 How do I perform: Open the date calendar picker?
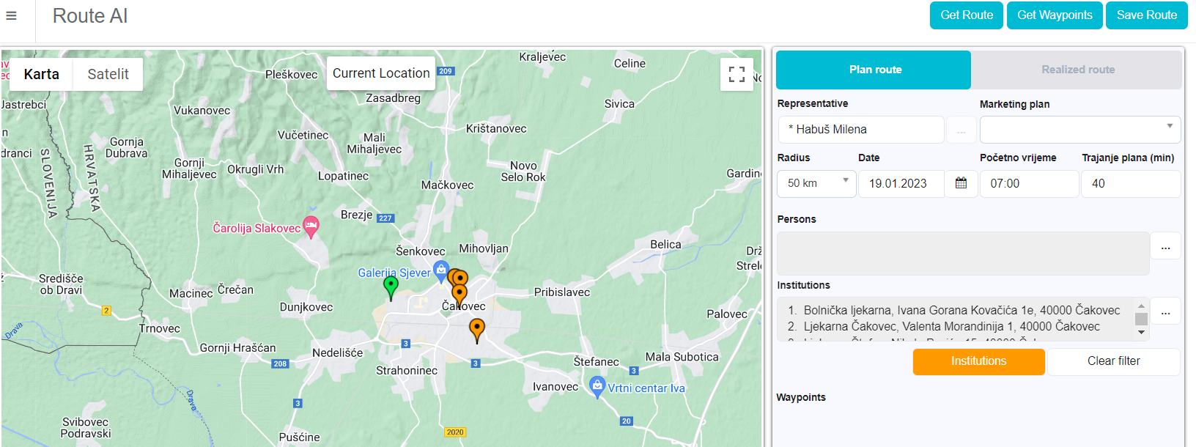pyautogui.click(x=961, y=183)
